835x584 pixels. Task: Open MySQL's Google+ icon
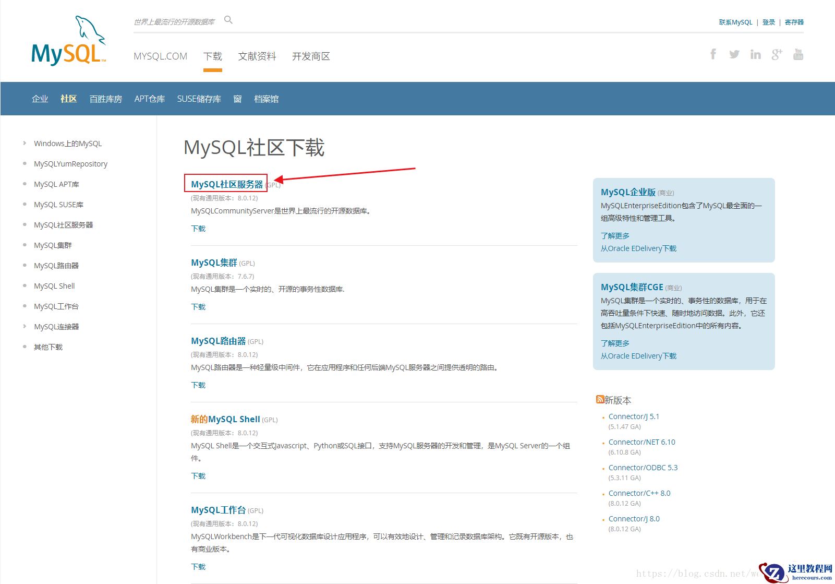[x=777, y=54]
